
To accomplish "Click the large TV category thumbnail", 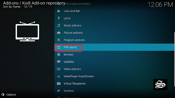I will point(27,32).
